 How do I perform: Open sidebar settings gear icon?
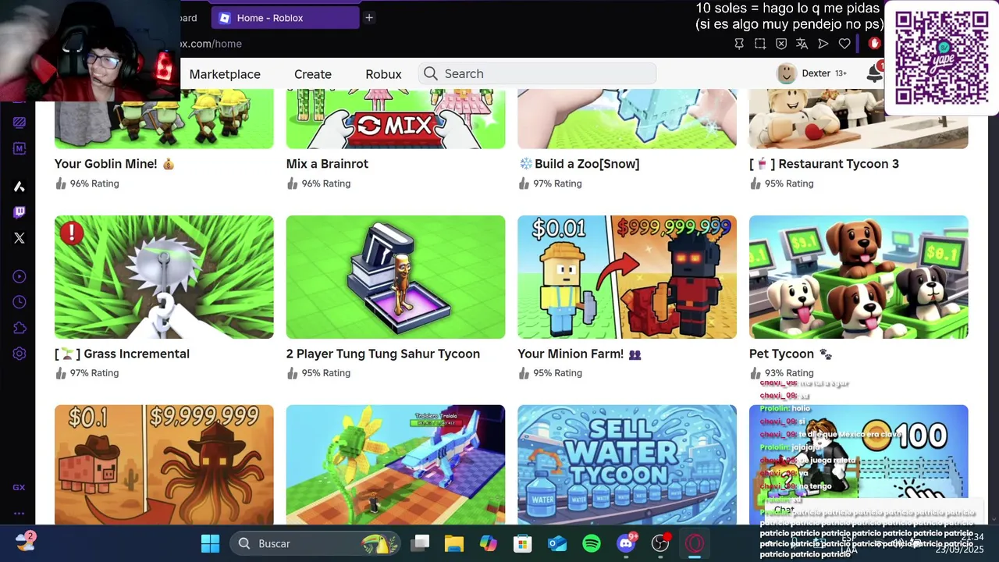click(x=20, y=354)
